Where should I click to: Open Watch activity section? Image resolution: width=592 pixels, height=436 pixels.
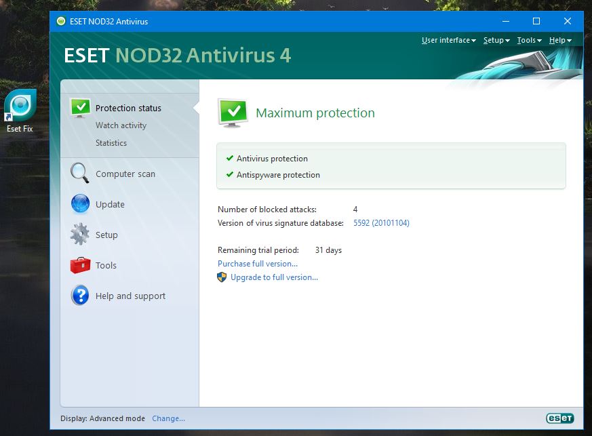[121, 125]
